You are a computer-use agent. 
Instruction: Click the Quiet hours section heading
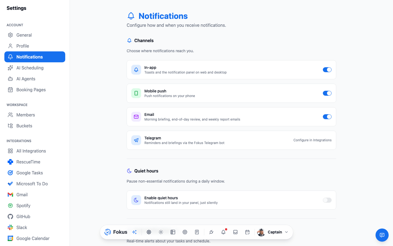(x=146, y=171)
